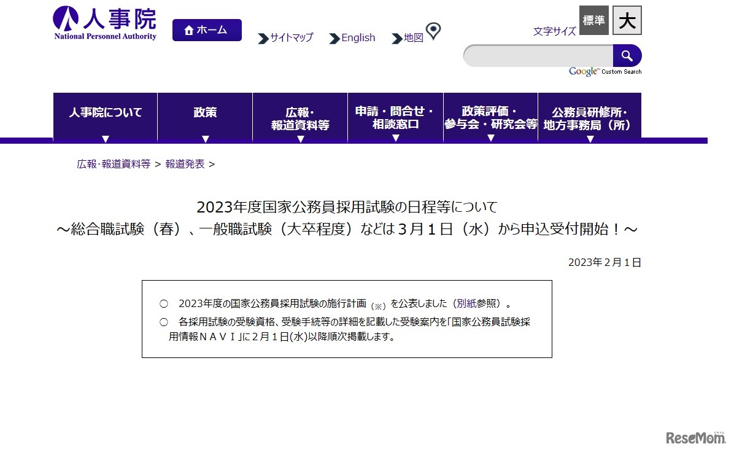This screenshot has width=734, height=452.
Task: Expand the 申請・問合せ・相談窓口 menu
Action: click(395, 117)
